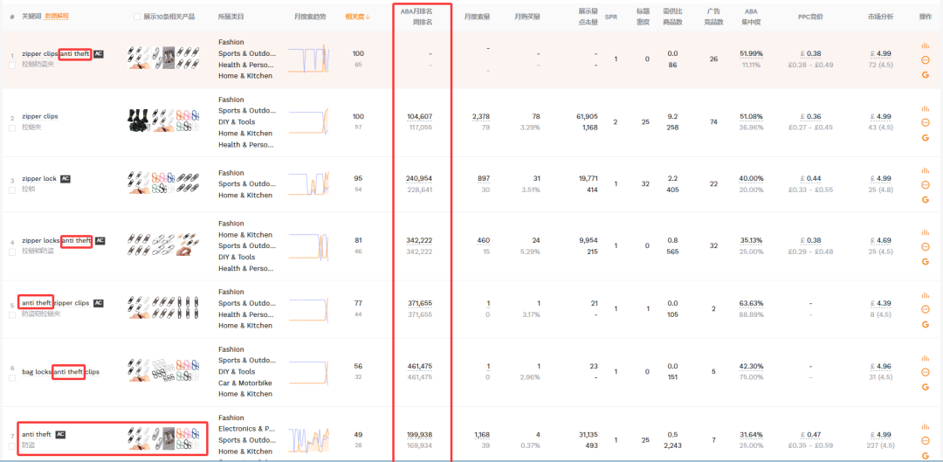Screen dimensions: 943x462
Task: Sort by 相关度 column arrow
Action: point(368,17)
